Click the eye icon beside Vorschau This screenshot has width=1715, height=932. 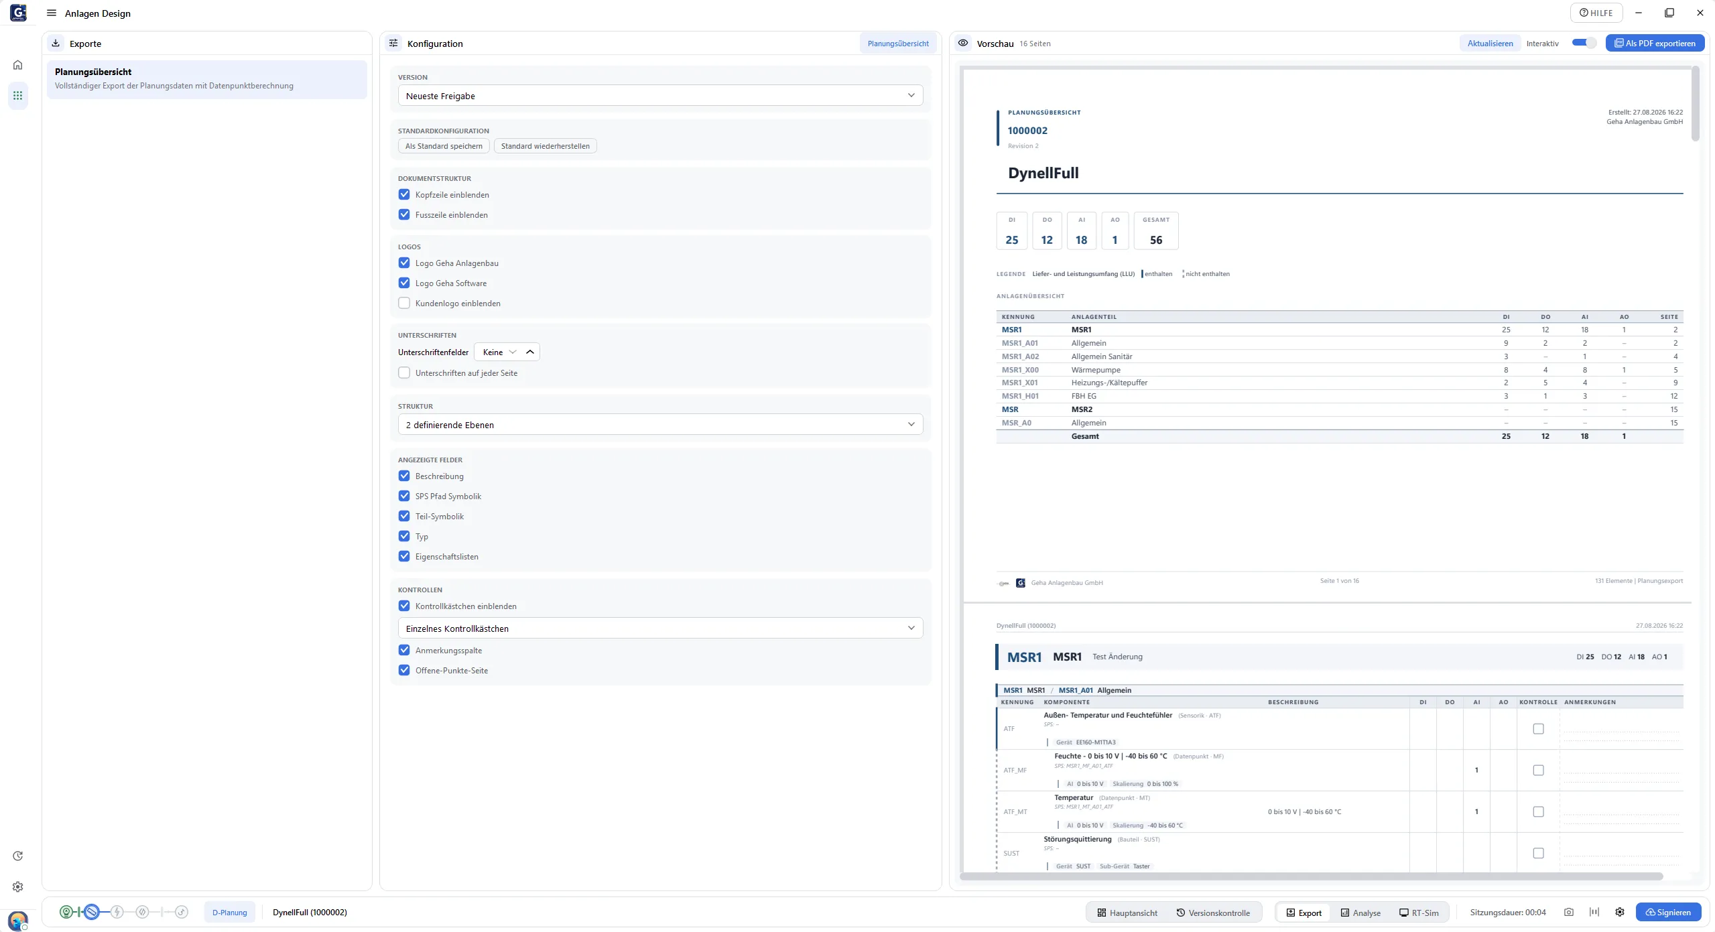[963, 44]
